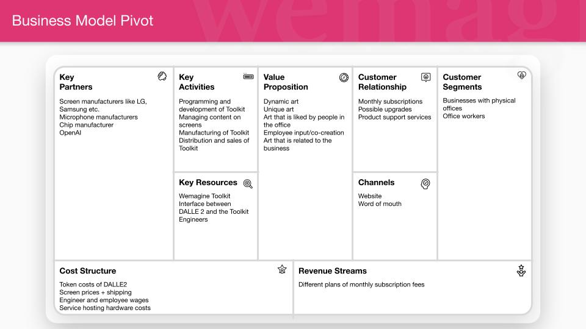Screen dimensions: 586x329
Task: Click the OpenAI partner entry
Action: (70, 133)
